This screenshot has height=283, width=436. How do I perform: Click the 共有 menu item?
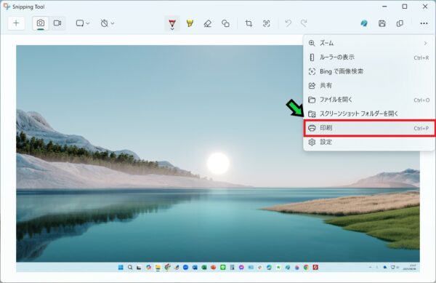pos(368,85)
